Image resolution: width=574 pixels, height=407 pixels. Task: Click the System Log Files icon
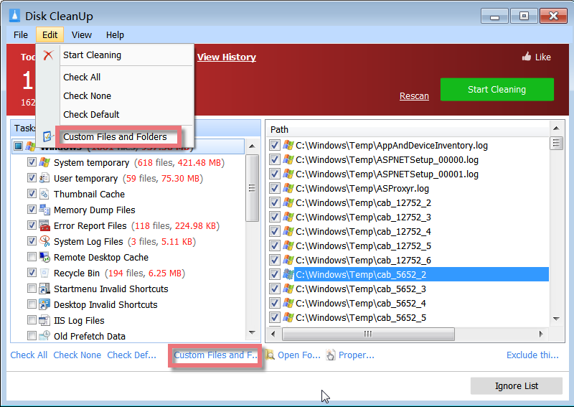point(44,241)
